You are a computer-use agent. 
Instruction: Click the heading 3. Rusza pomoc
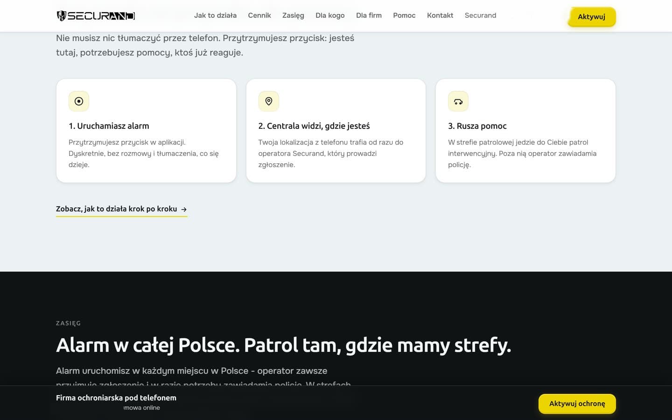(x=477, y=126)
